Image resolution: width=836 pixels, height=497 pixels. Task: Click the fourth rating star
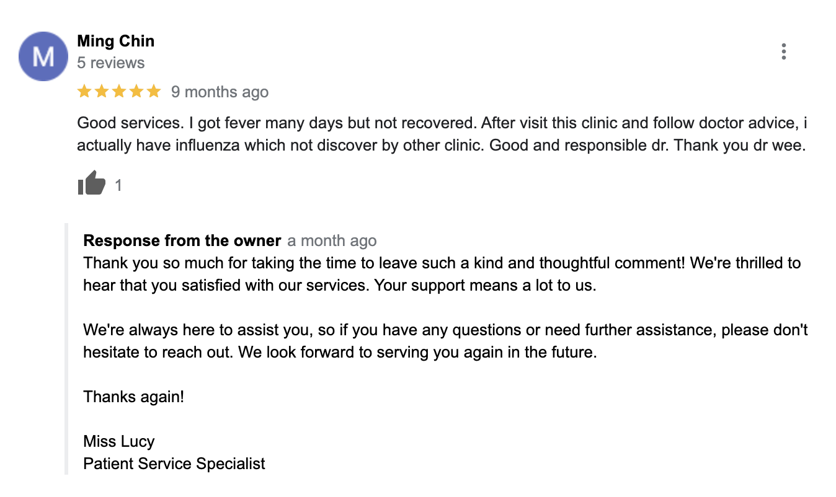(136, 92)
